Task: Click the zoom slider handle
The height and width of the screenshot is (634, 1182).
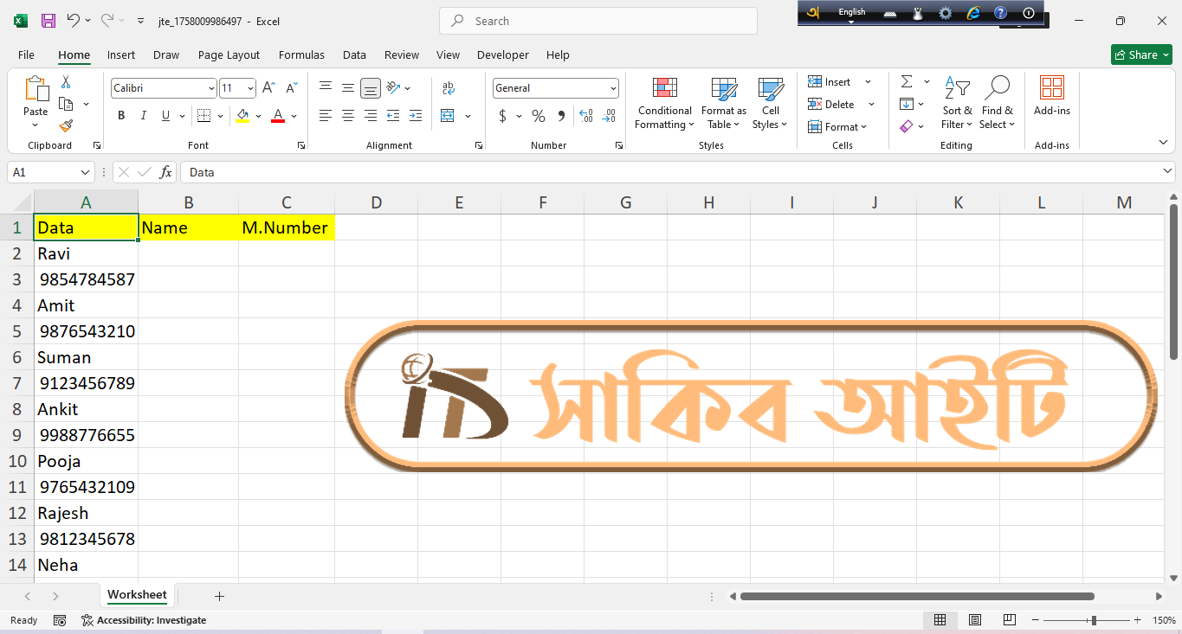Action: click(1094, 620)
